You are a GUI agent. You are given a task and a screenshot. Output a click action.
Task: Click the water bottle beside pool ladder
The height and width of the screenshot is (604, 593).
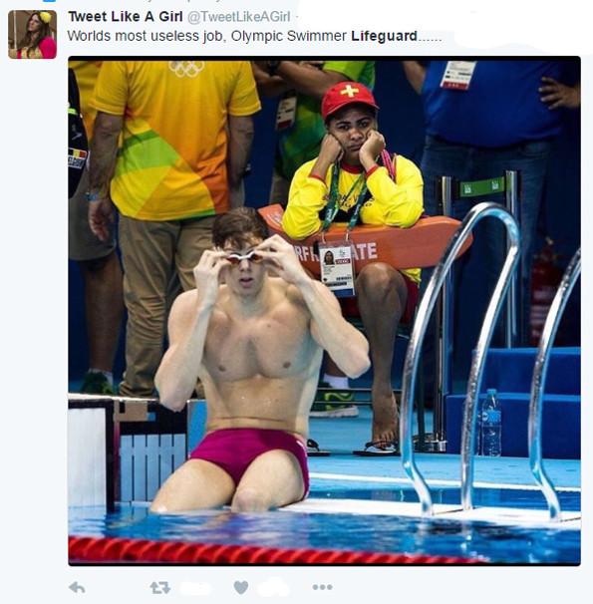[x=491, y=423]
